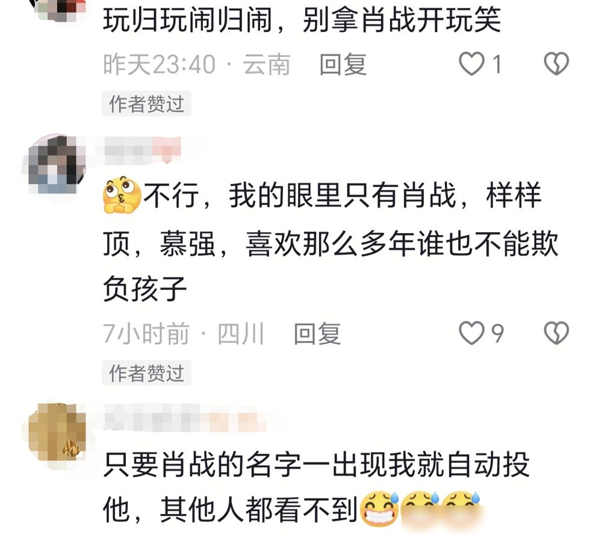Tap timestamp 7小时前 · 四川
The image size is (602, 534).
click(184, 333)
